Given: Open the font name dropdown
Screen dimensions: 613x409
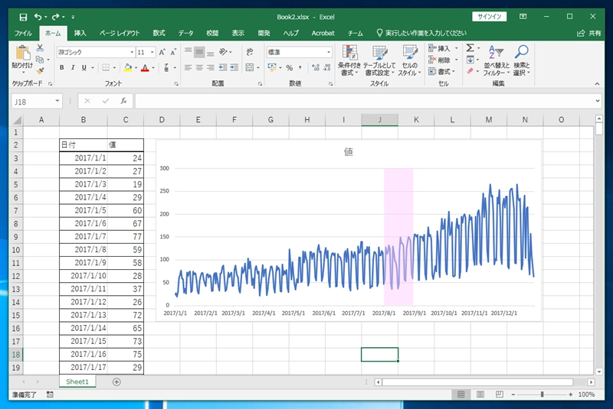Looking at the screenshot, I should (x=132, y=52).
